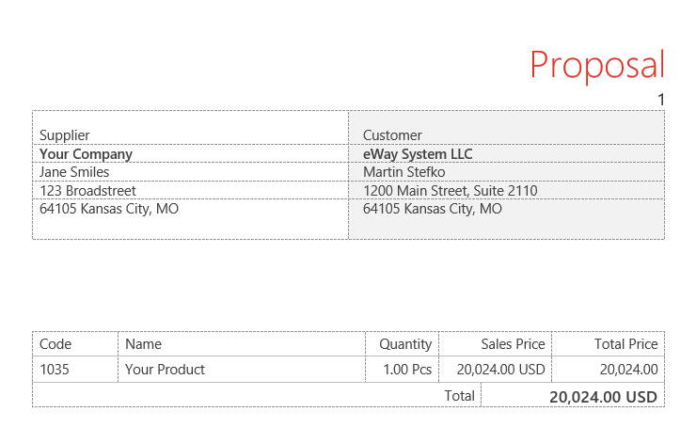This screenshot has height=427, width=696.
Task: Click the Quantity column header
Action: click(x=403, y=344)
